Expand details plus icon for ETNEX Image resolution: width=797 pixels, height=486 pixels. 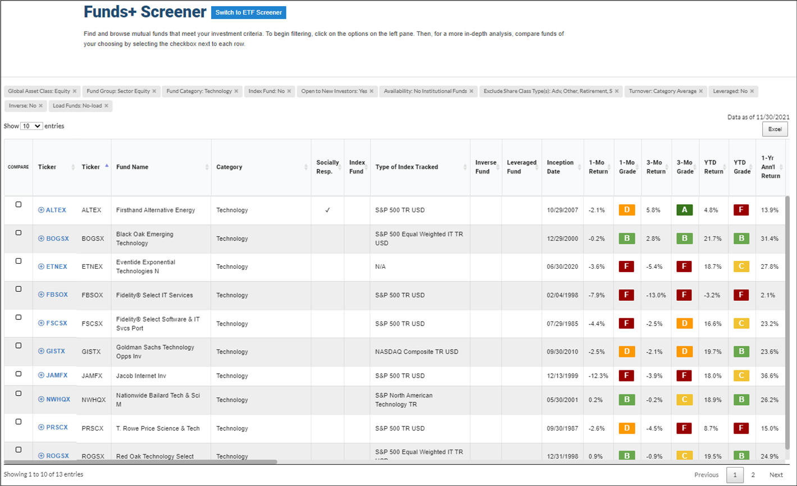[41, 267]
